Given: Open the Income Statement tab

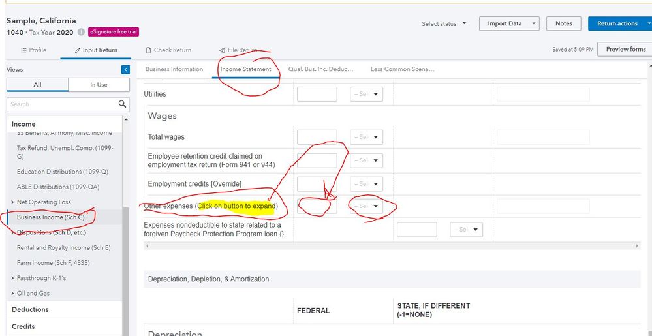Looking at the screenshot, I should [245, 69].
